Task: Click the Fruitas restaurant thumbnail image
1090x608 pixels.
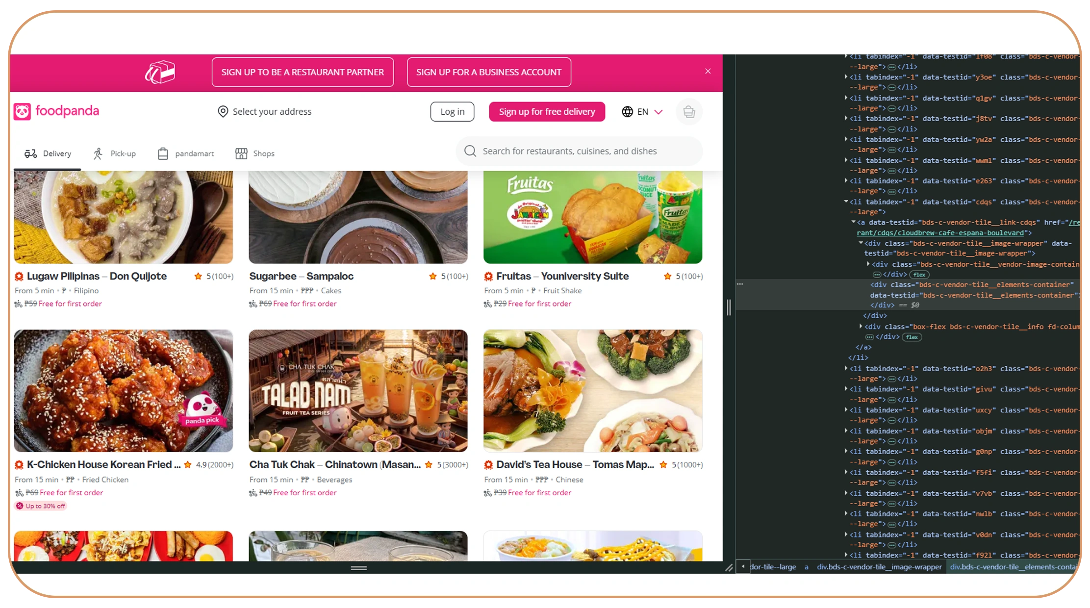Action: pos(593,217)
